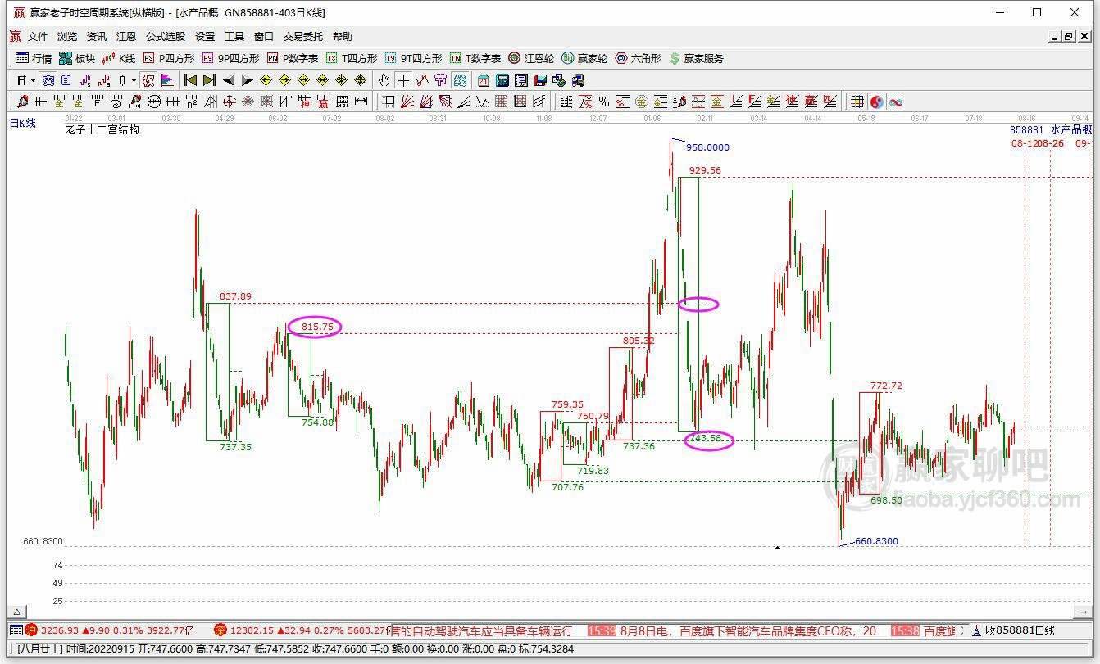Viewport: 1100px width, 664px height.
Task: Select the hand pan tool
Action: coord(384,80)
